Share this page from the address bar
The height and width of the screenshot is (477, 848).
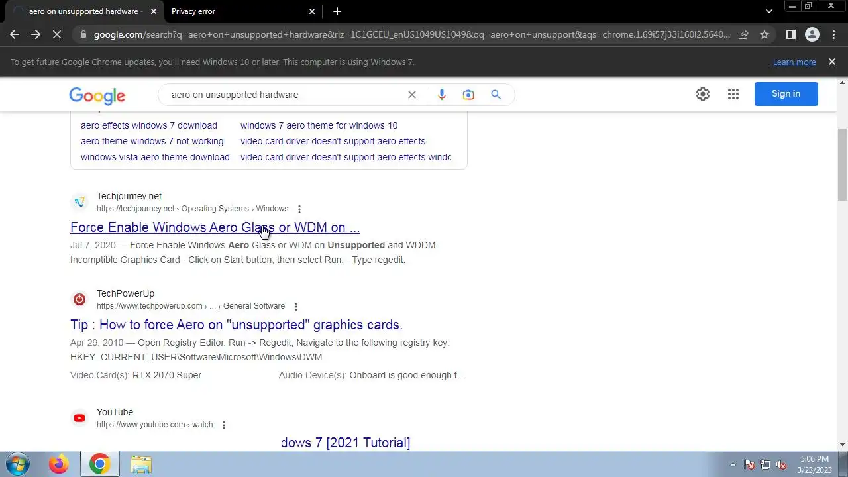[743, 34]
